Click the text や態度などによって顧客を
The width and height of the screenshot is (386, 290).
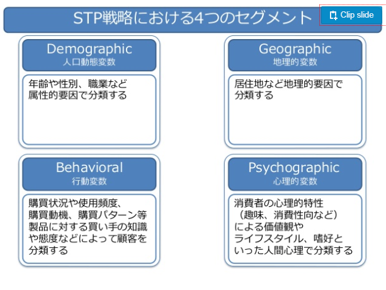88,238
